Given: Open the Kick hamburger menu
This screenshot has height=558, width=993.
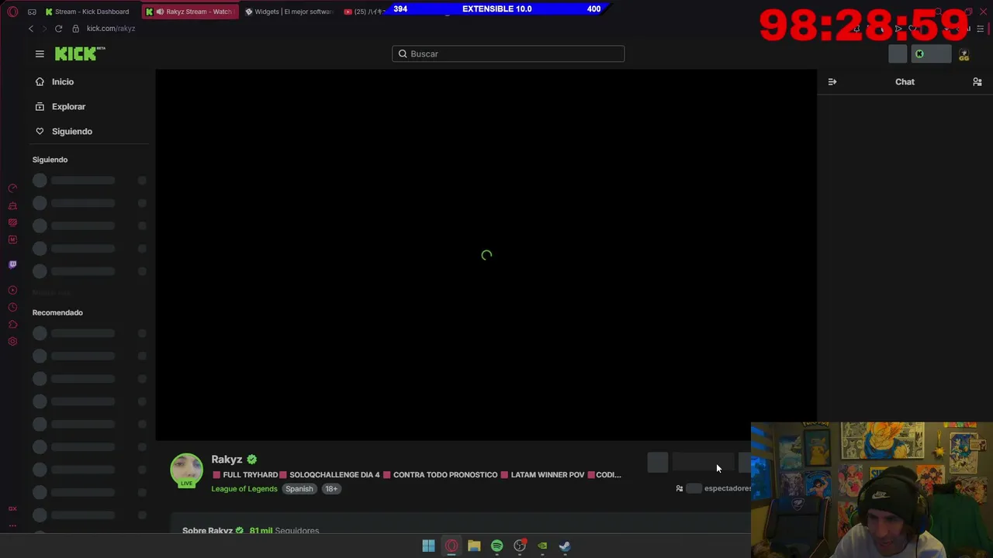Looking at the screenshot, I should pyautogui.click(x=40, y=53).
